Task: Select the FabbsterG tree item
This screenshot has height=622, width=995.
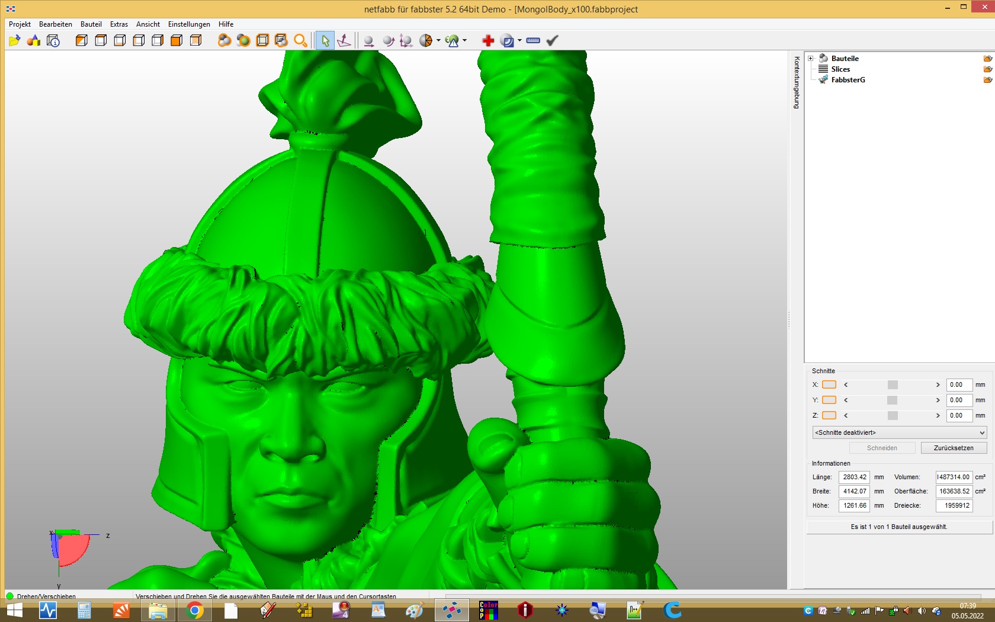Action: pos(848,79)
